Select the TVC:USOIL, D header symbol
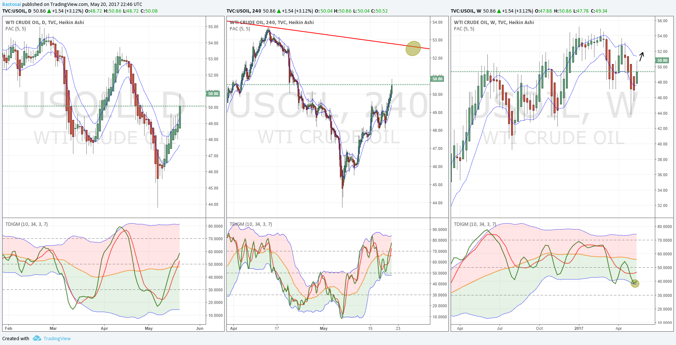Image resolution: width=676 pixels, height=345 pixels. pos(17,11)
